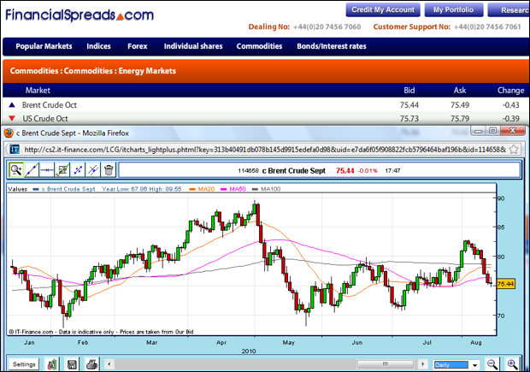Viewport: 530px width, 372px height.
Task: Click the chart Settings button
Action: coord(24,364)
